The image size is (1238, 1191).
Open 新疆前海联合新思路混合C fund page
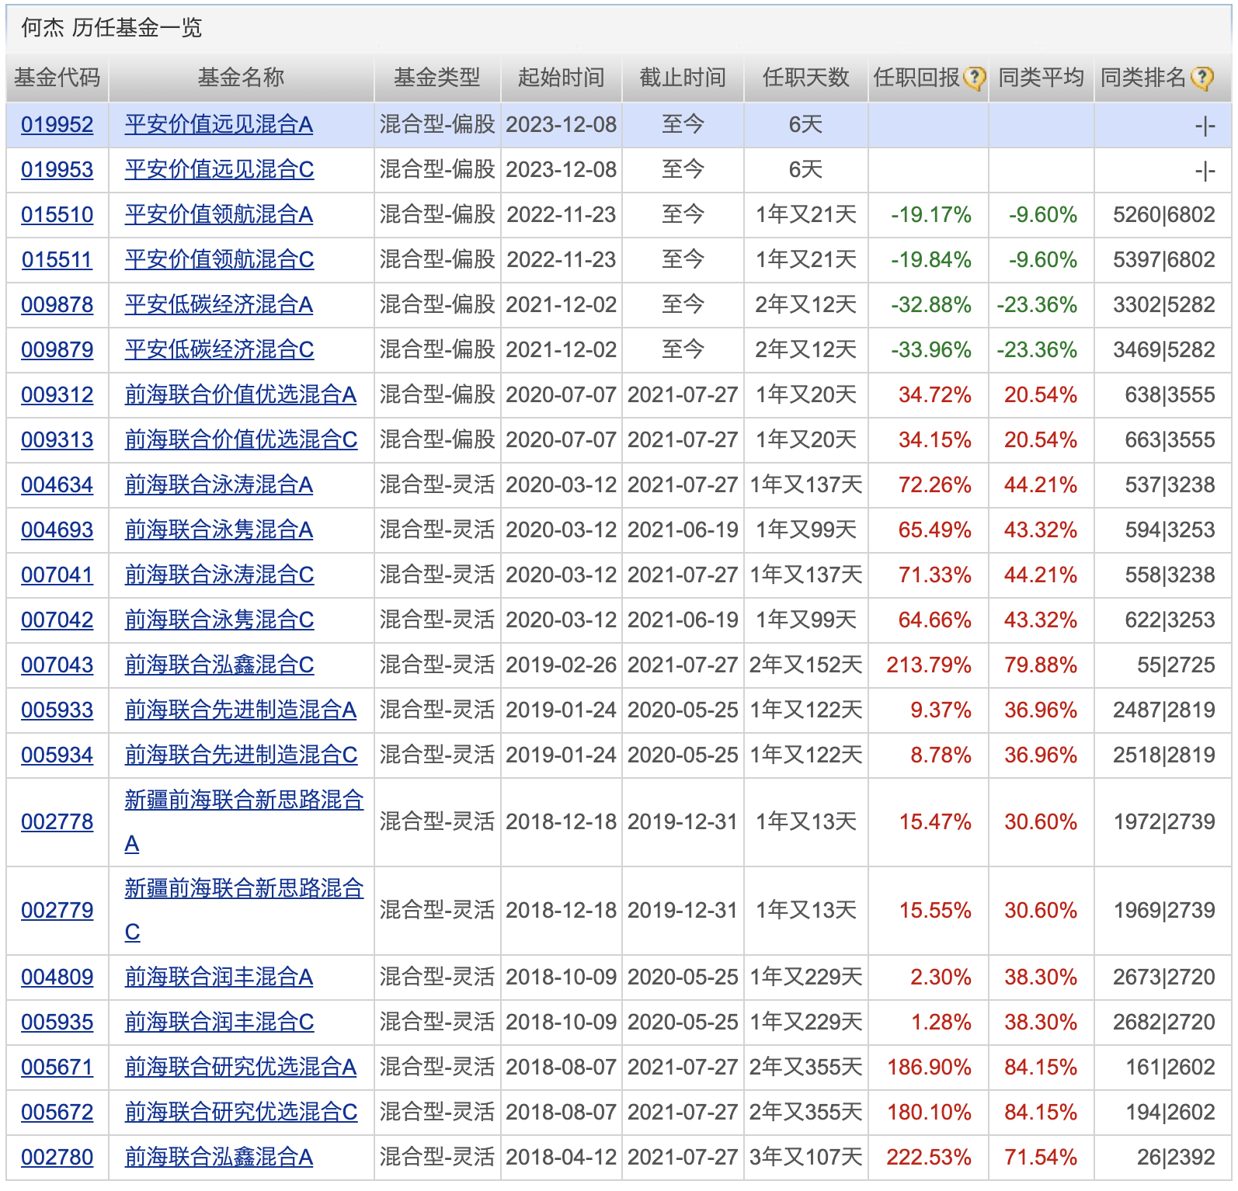(x=244, y=911)
